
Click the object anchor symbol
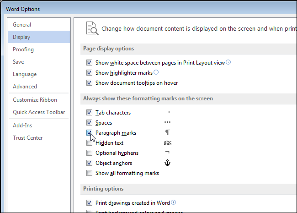pos(167,163)
